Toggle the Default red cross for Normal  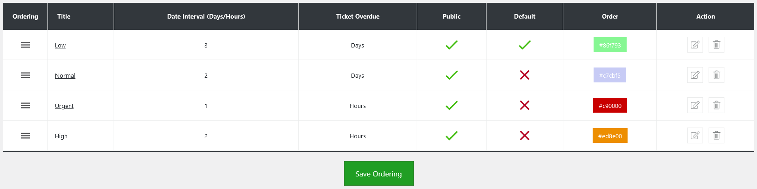(x=524, y=75)
